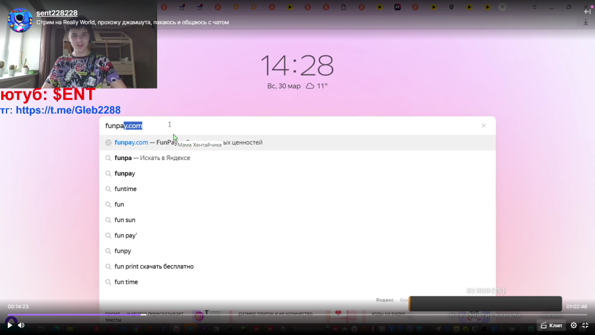Image resolution: width=595 pixels, height=335 pixels.
Task: Select 'funpa — Искать в Яндексе' suggestion
Action: [297, 158]
